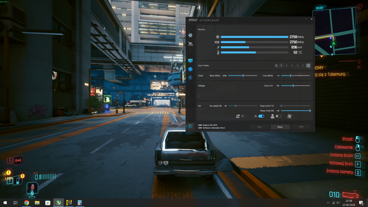Screen dimensions: 368x207
Task: Click the Apply button
Action: tap(301, 127)
